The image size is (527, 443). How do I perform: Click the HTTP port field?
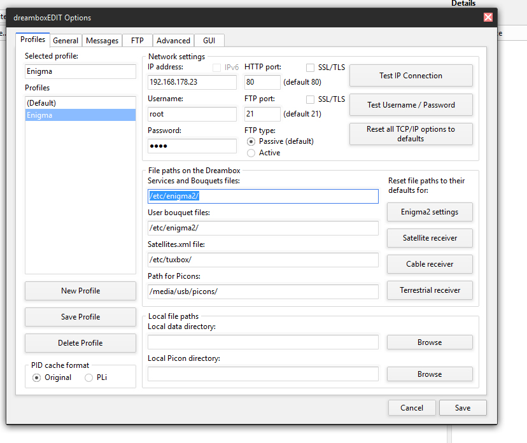point(262,82)
